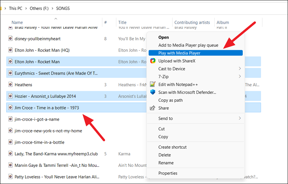Click the file icon of Jim Croce - Time in a bottle - 1973

pos(11,108)
